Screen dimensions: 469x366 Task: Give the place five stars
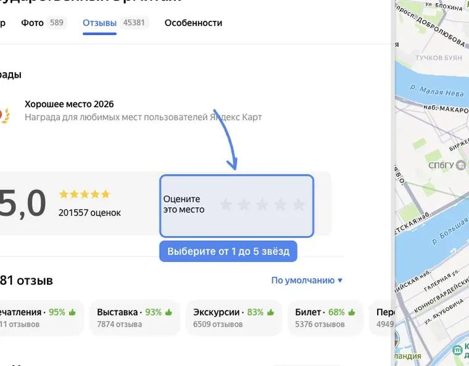point(299,205)
